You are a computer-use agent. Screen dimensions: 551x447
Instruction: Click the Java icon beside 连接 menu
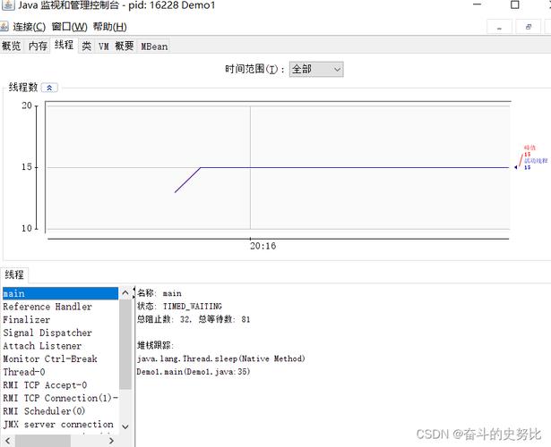4,27
